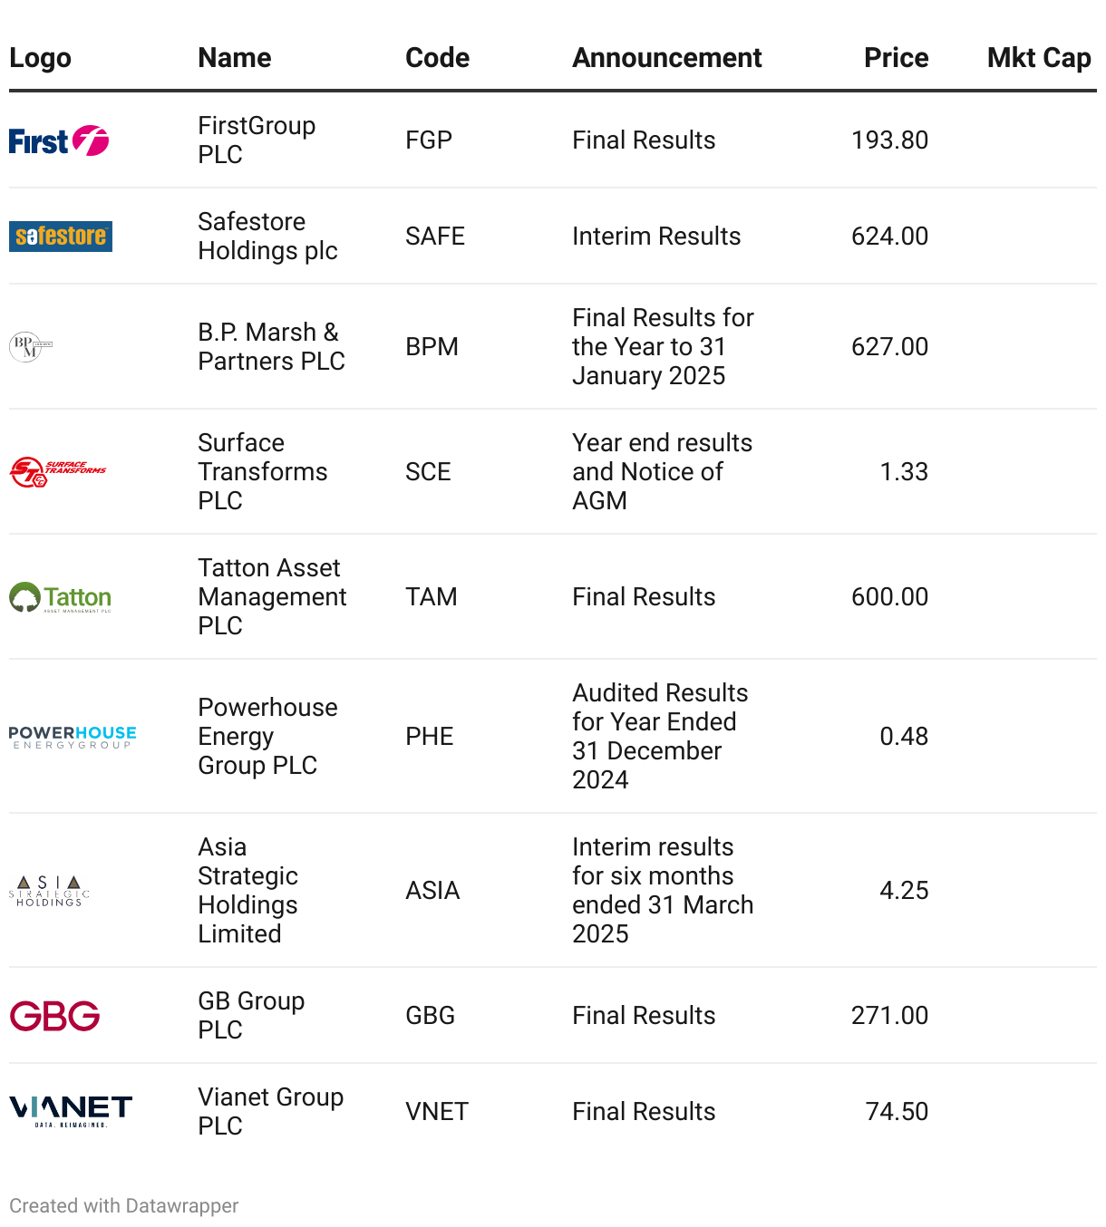Select the Safestore Holdings plc name
Image resolution: width=1106 pixels, height=1227 pixels.
[x=267, y=237]
